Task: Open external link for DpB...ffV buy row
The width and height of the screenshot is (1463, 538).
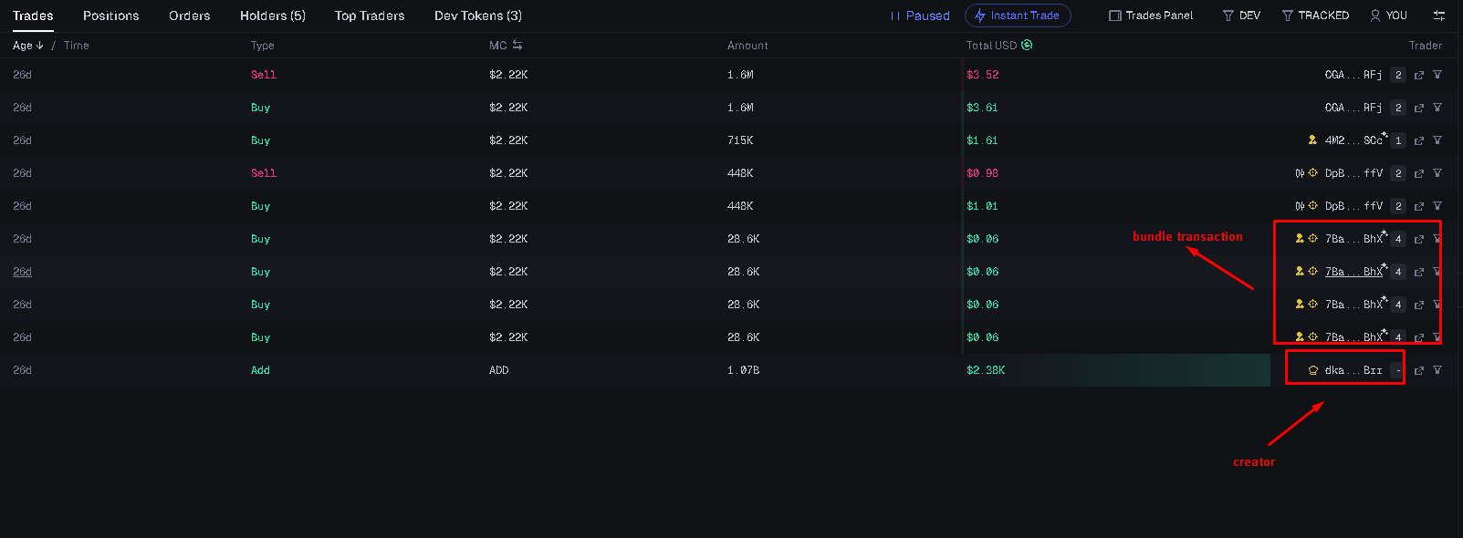Action: tap(1419, 206)
